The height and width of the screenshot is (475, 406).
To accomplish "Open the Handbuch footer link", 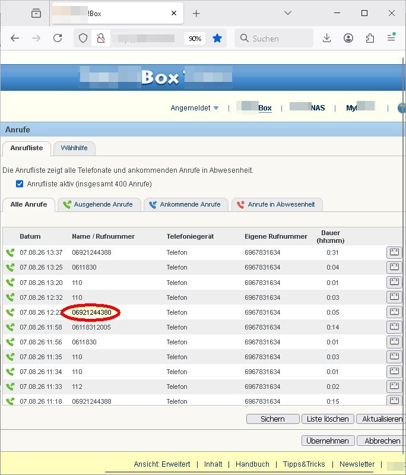I will (252, 464).
